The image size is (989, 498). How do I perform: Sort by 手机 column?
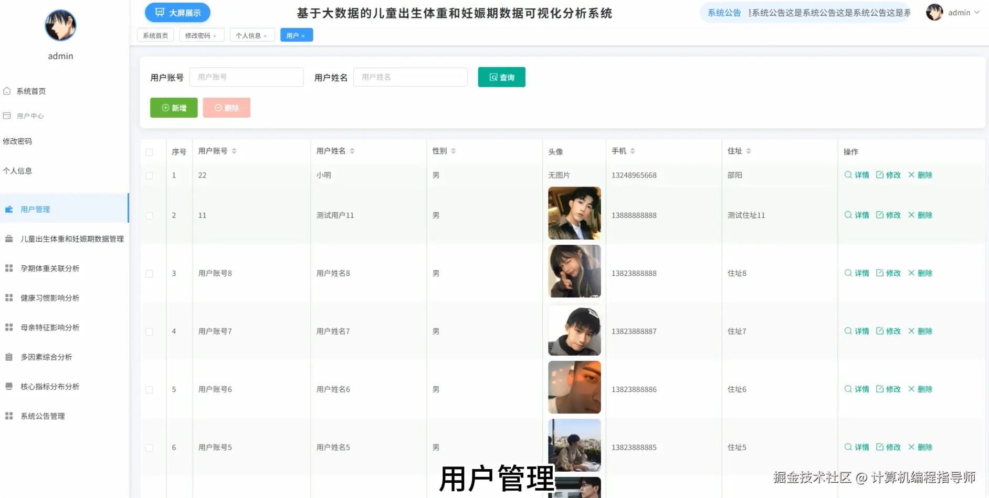click(633, 151)
